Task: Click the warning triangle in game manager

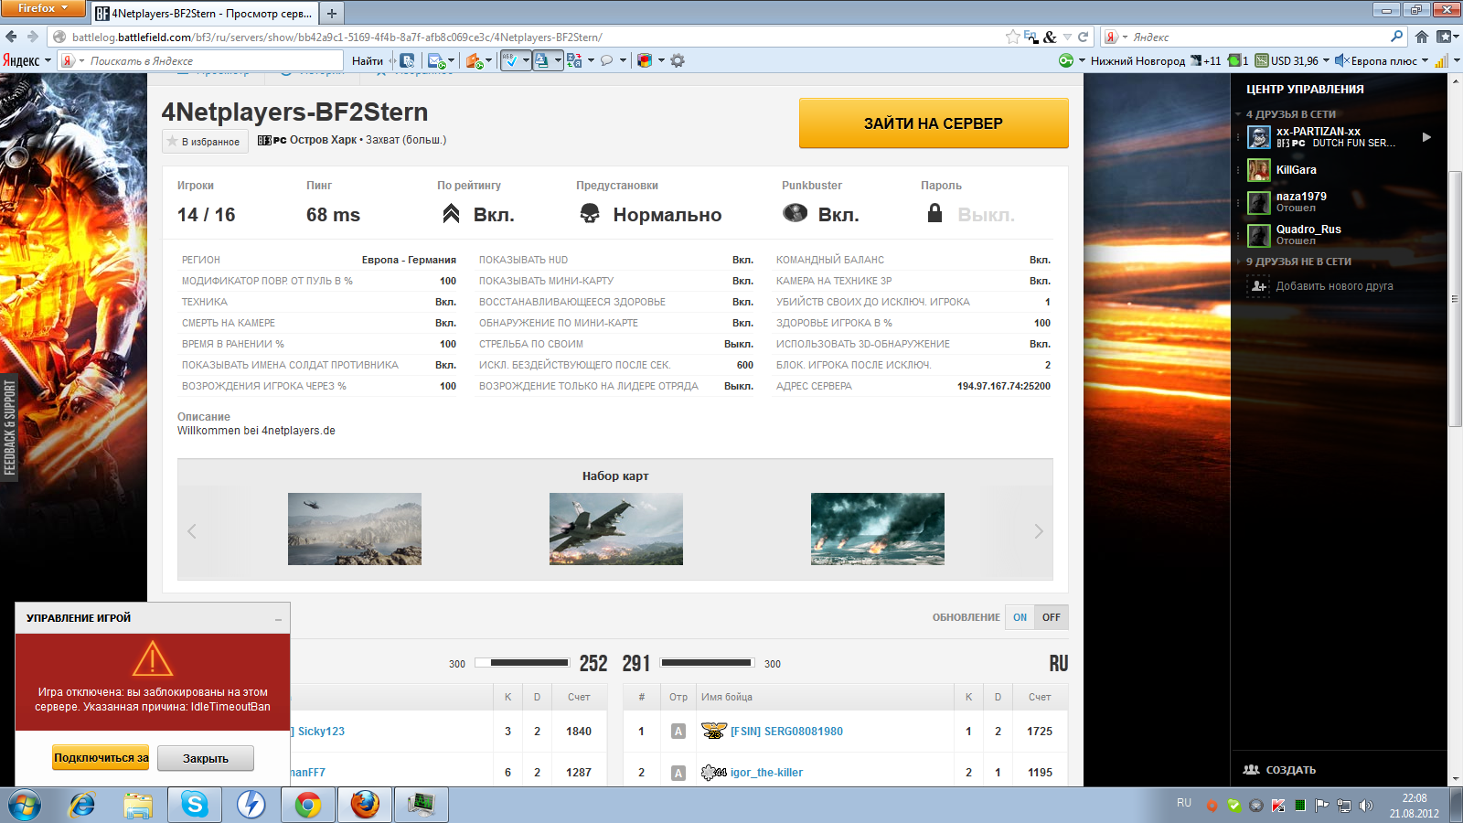Action: click(153, 658)
